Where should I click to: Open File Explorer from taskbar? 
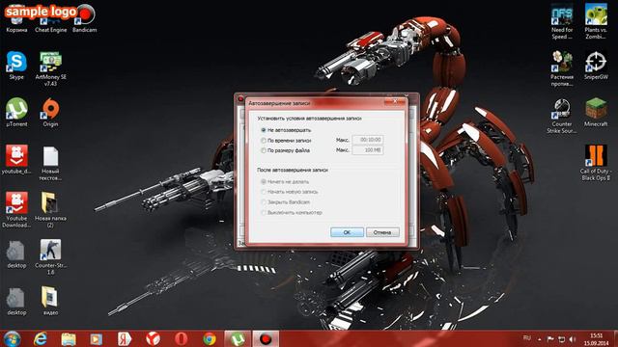pyautogui.click(x=69, y=338)
